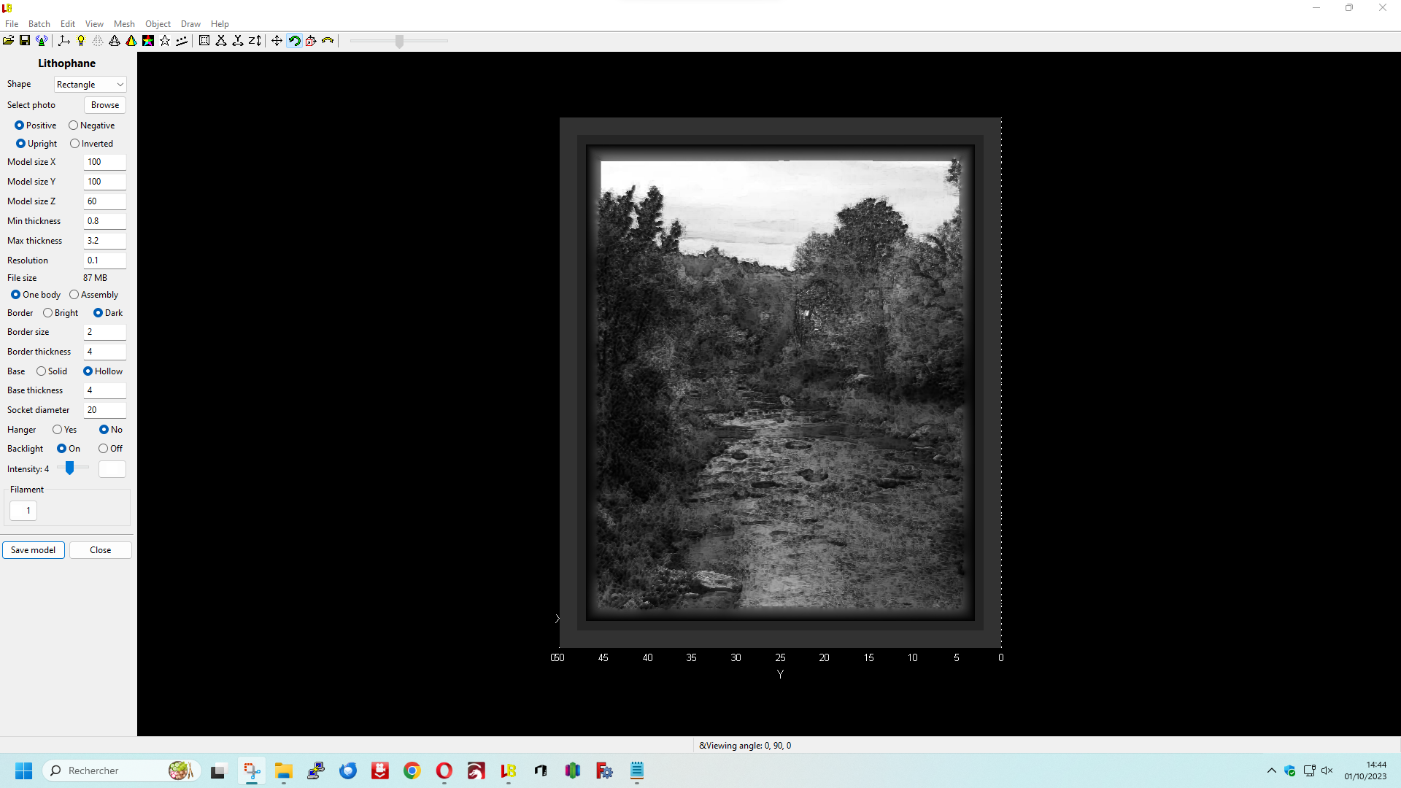1401x788 pixels.
Task: Select the wireframe pyramid view icon
Action: coord(115,41)
